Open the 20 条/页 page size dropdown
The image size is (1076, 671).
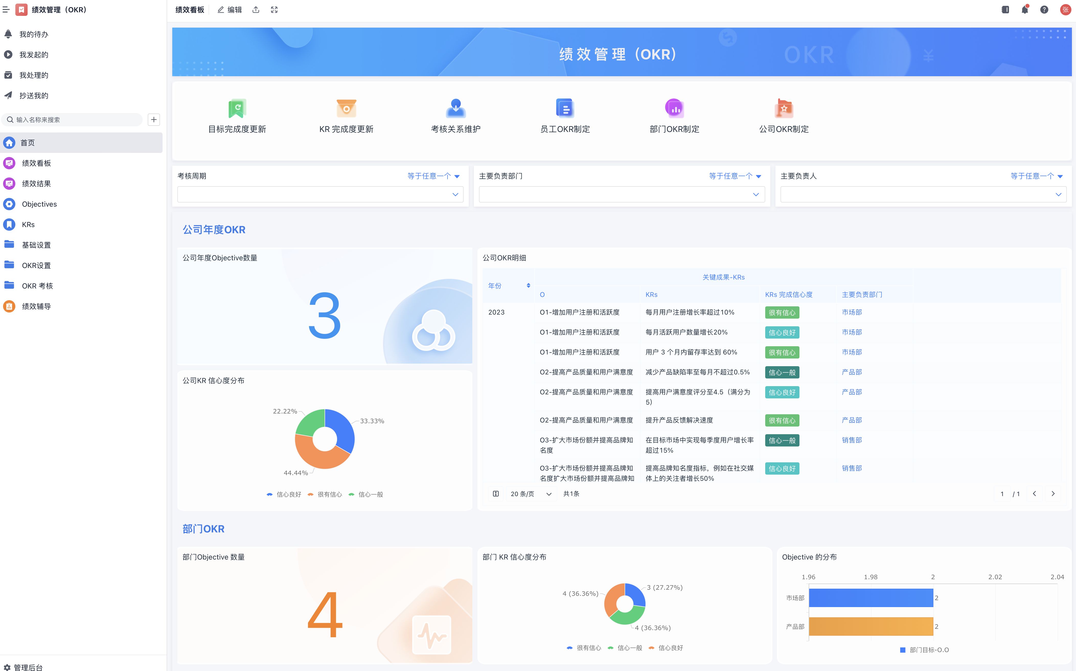pyautogui.click(x=530, y=494)
